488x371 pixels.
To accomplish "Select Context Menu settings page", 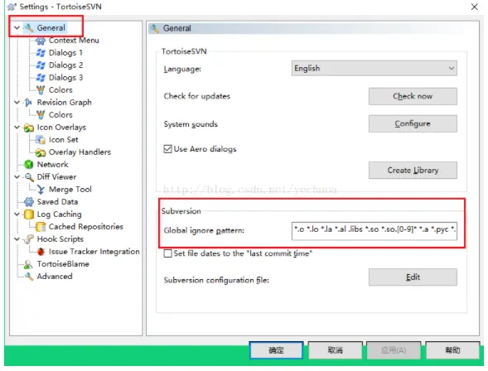I will [74, 41].
